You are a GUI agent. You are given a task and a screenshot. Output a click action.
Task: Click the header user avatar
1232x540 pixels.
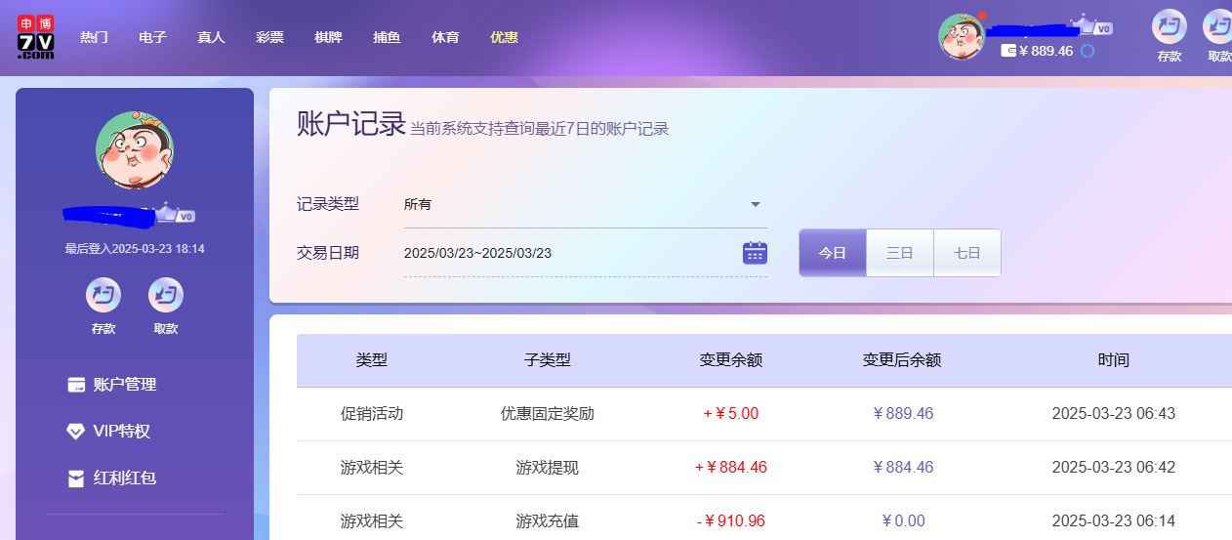961,37
